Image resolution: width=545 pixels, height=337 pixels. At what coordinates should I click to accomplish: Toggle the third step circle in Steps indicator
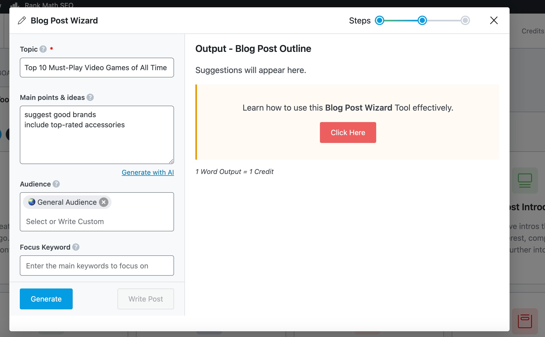click(x=466, y=20)
